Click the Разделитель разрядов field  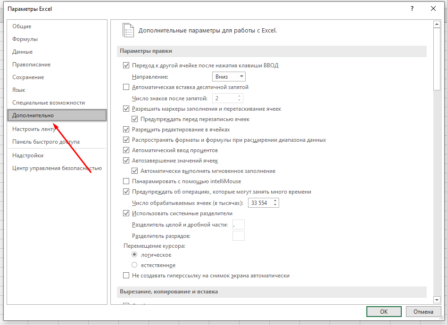coord(239,236)
